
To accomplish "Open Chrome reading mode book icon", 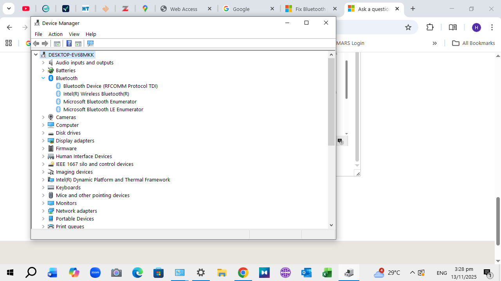I will tap(453, 27).
